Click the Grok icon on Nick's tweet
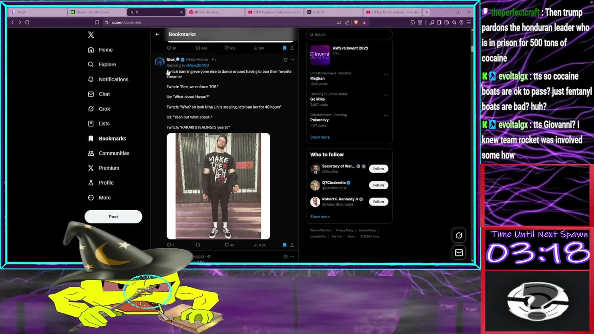594x334 pixels. 285,60
